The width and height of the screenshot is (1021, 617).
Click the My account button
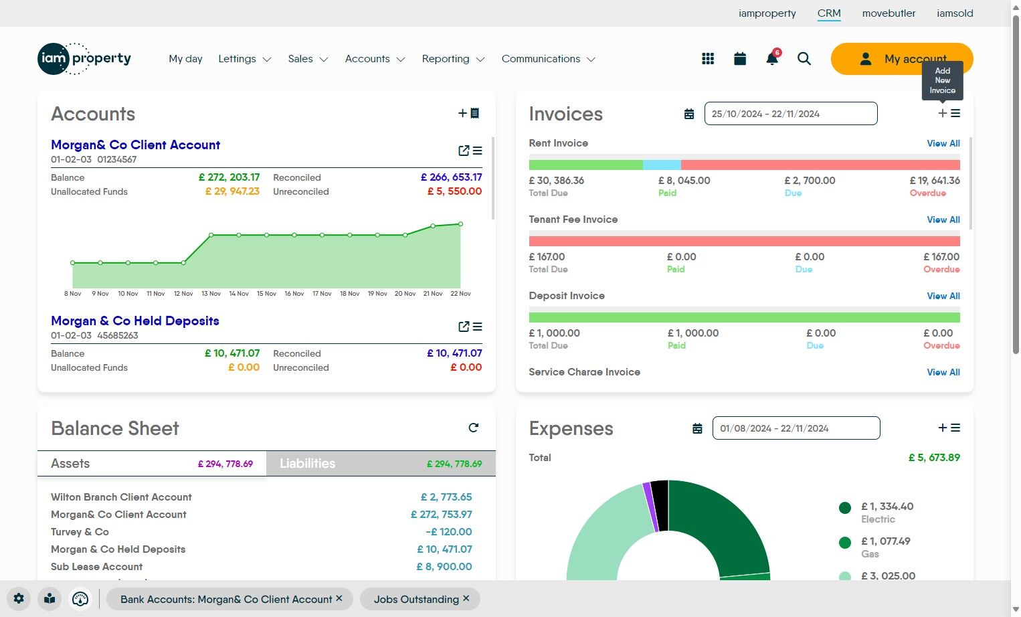(902, 59)
